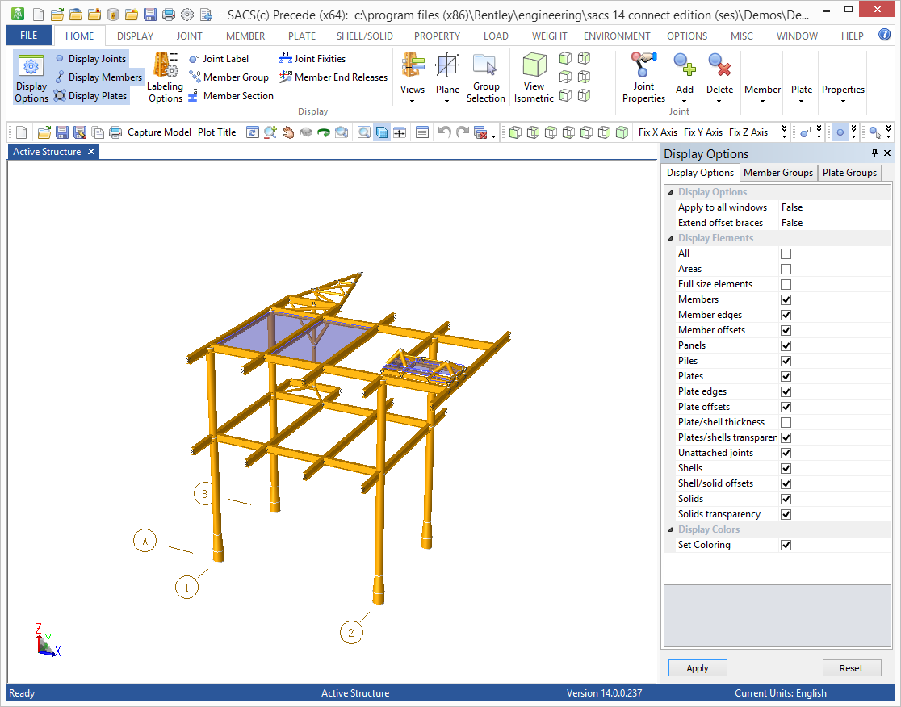Uncheck the Members checkbox
This screenshot has height=707, width=901.
tap(786, 299)
